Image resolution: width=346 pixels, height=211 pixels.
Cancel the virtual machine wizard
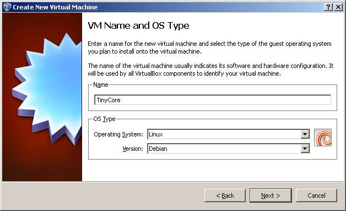coord(316,196)
